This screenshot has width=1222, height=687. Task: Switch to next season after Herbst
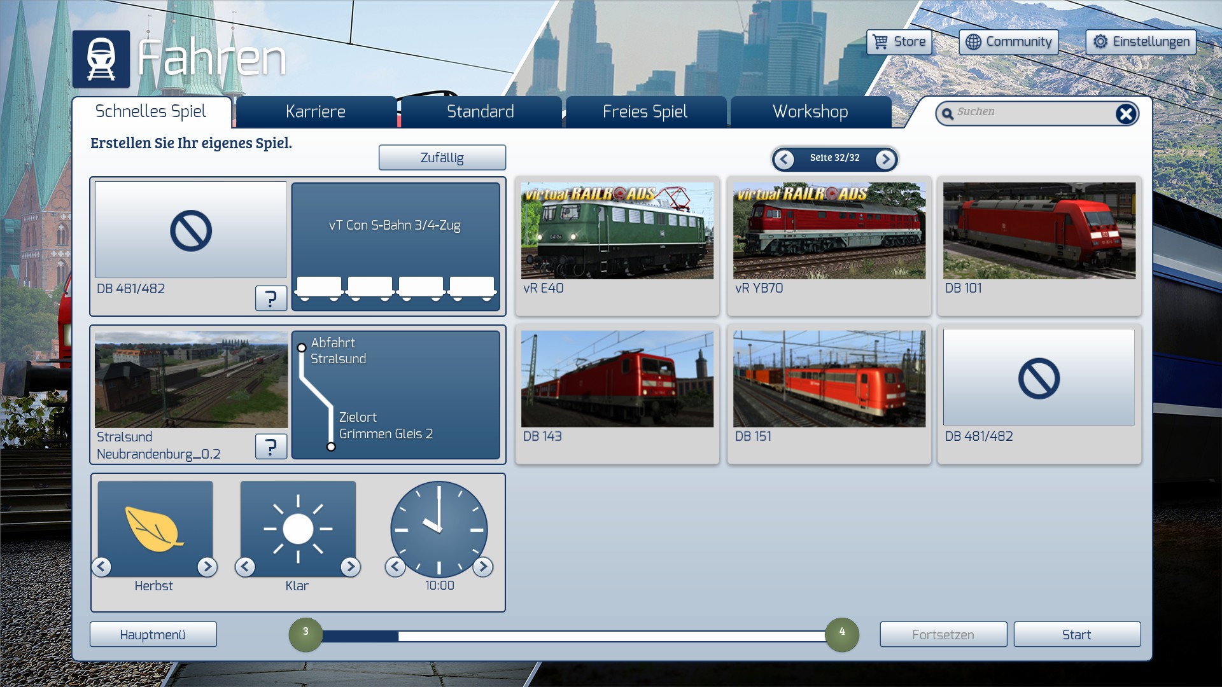(x=207, y=566)
